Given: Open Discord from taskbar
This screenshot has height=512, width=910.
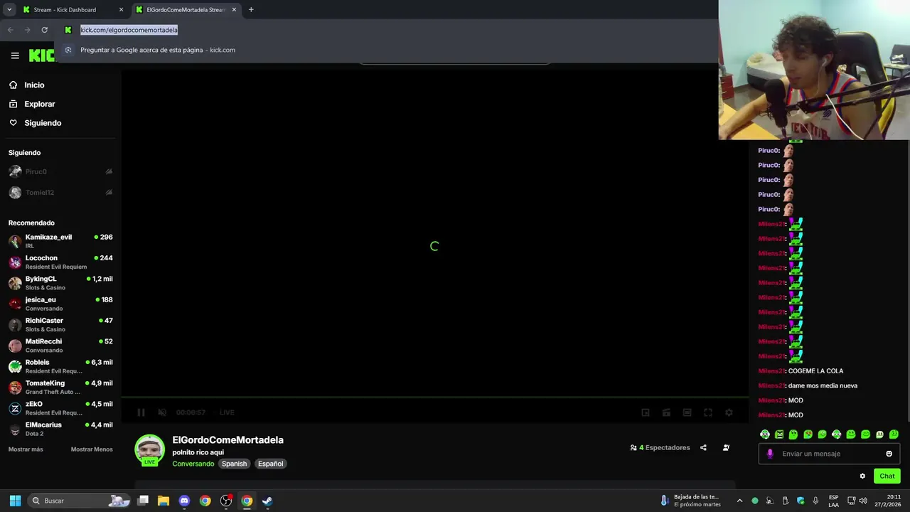Looking at the screenshot, I should pyautogui.click(x=184, y=501).
